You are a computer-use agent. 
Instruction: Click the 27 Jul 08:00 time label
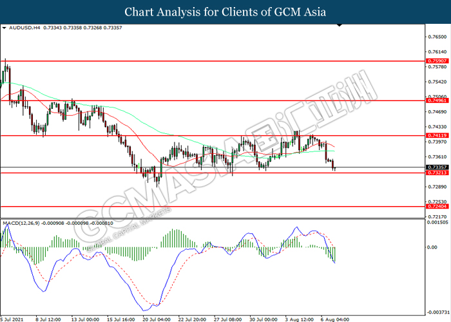(x=228, y=319)
